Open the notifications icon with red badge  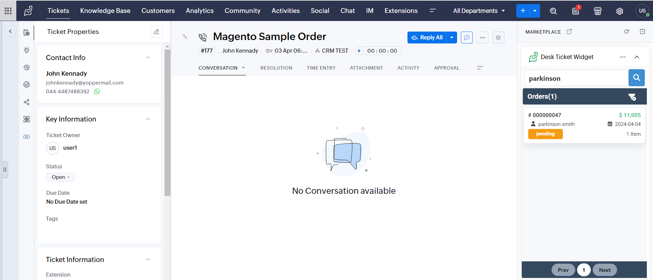click(575, 11)
